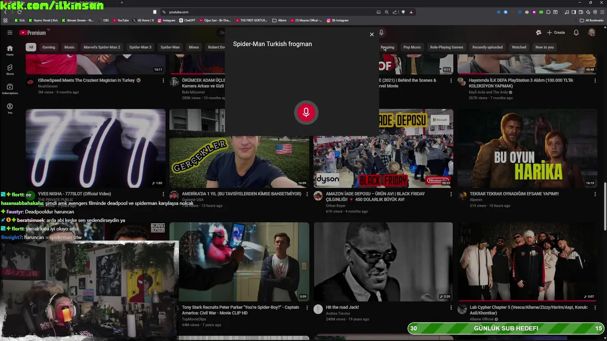Select the All filter chip
The width and height of the screenshot is (607, 341).
click(x=31, y=47)
